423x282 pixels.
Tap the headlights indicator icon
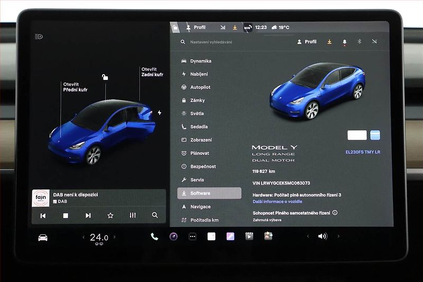(x=39, y=37)
